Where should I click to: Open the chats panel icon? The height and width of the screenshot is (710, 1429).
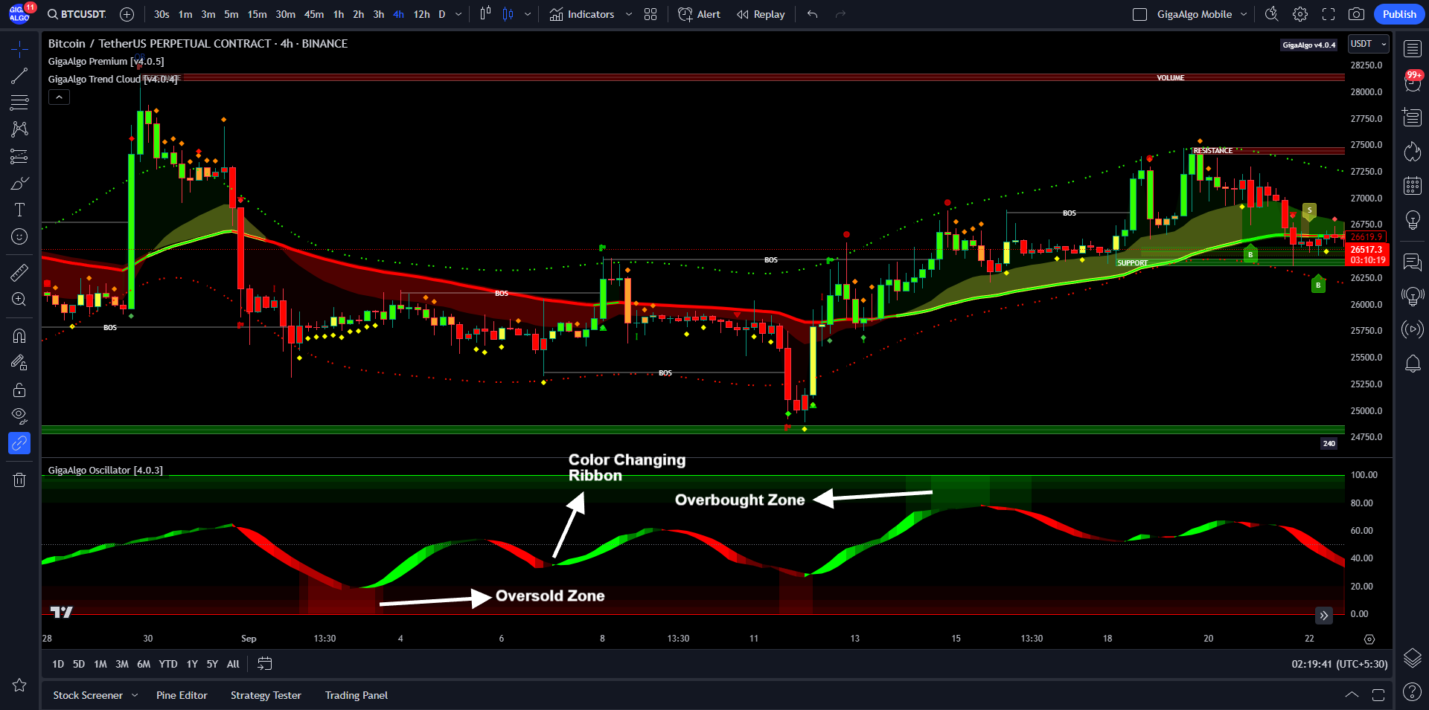[x=1412, y=262]
